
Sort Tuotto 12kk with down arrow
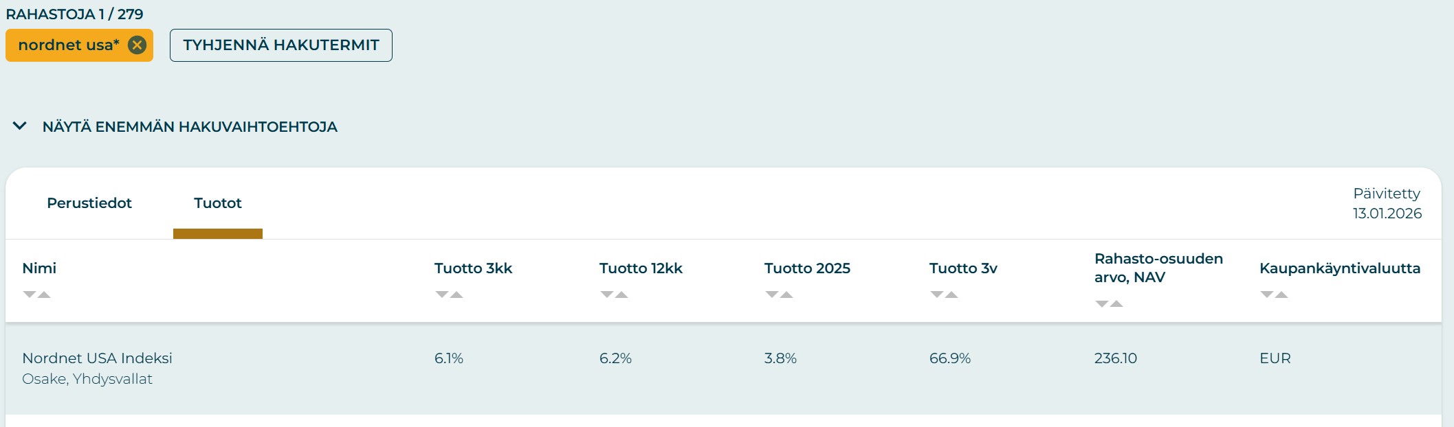(x=606, y=295)
